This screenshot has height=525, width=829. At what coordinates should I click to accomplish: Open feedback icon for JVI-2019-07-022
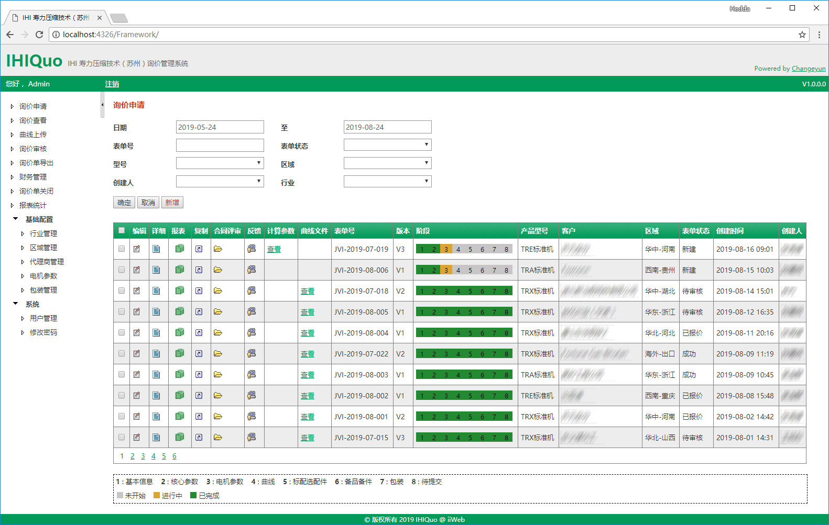(252, 353)
